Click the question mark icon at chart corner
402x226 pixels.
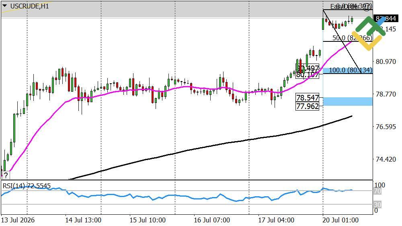click(x=6, y=175)
